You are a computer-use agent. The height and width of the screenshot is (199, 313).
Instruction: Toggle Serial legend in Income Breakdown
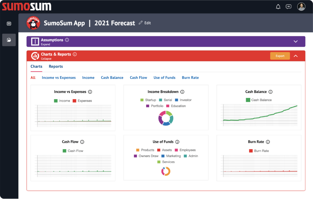(x=165, y=100)
